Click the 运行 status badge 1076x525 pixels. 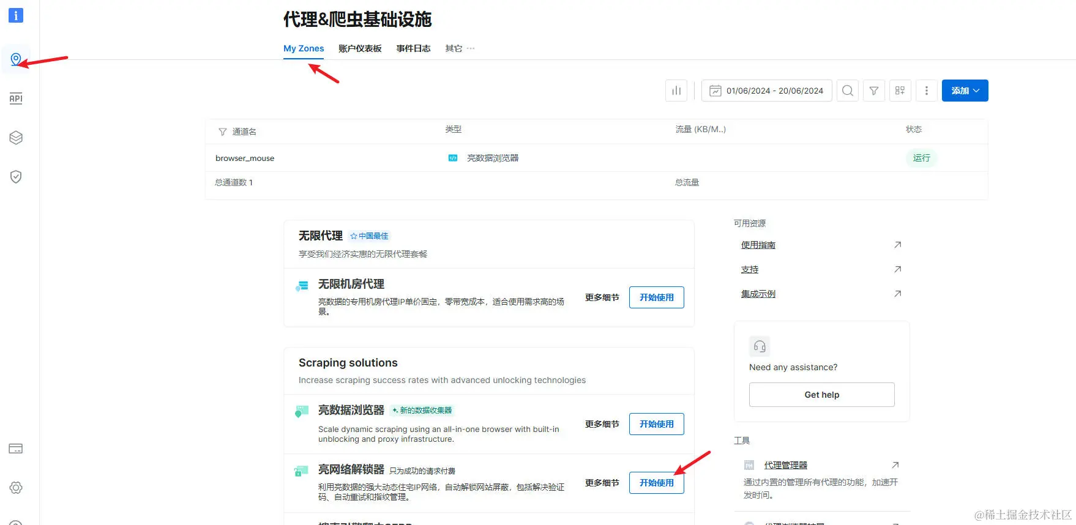tap(922, 158)
